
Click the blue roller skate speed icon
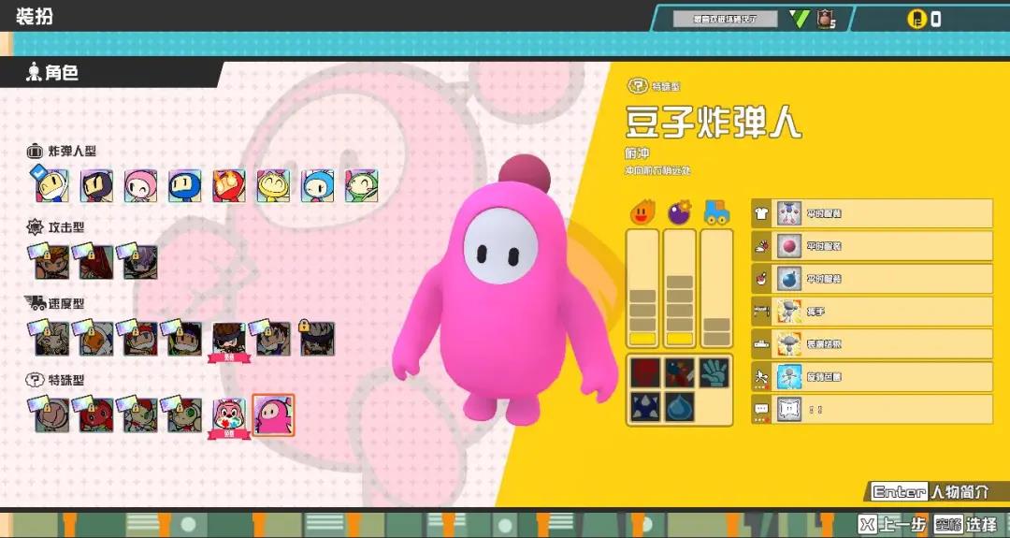coord(716,212)
